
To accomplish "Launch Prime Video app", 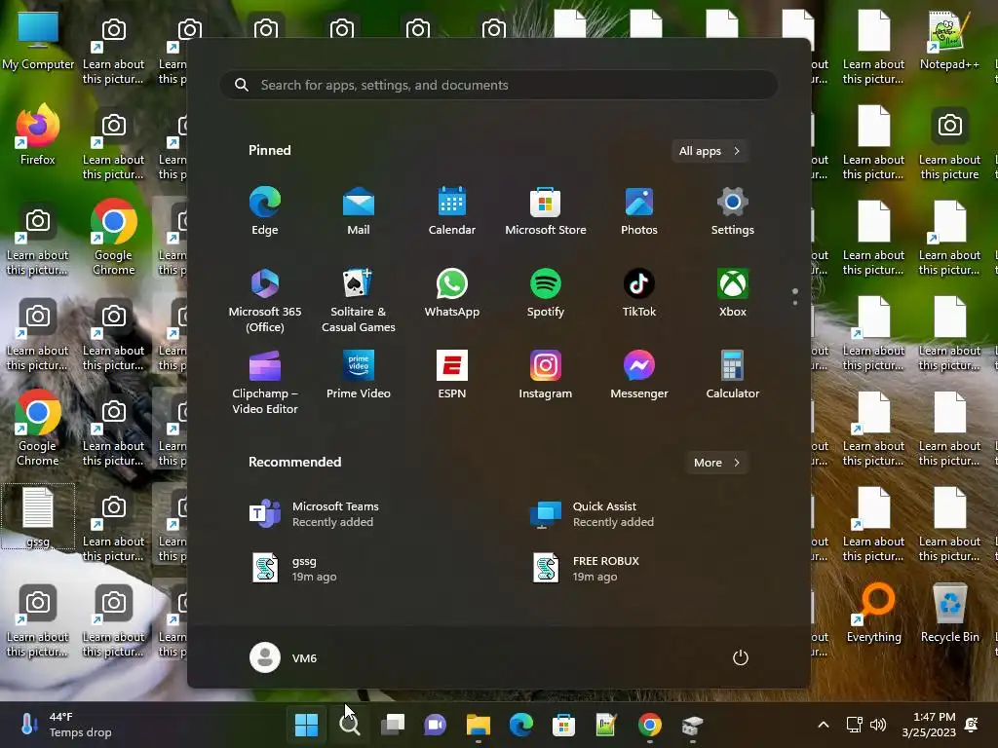I will (x=359, y=375).
